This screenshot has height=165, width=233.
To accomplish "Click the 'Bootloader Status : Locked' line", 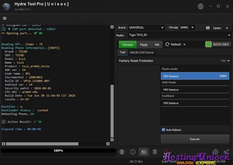I will click(x=25, y=110).
